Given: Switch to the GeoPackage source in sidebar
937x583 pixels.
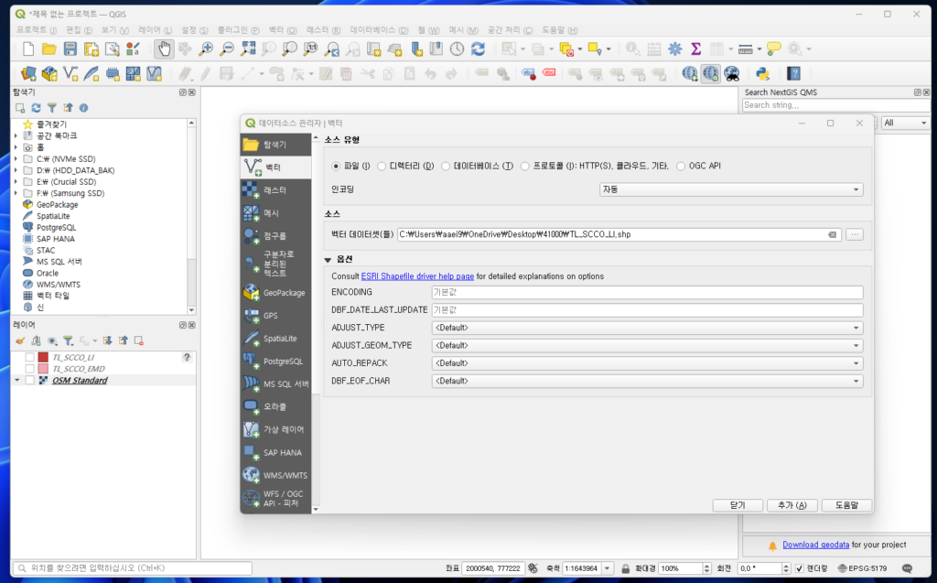Looking at the screenshot, I should pos(275,293).
